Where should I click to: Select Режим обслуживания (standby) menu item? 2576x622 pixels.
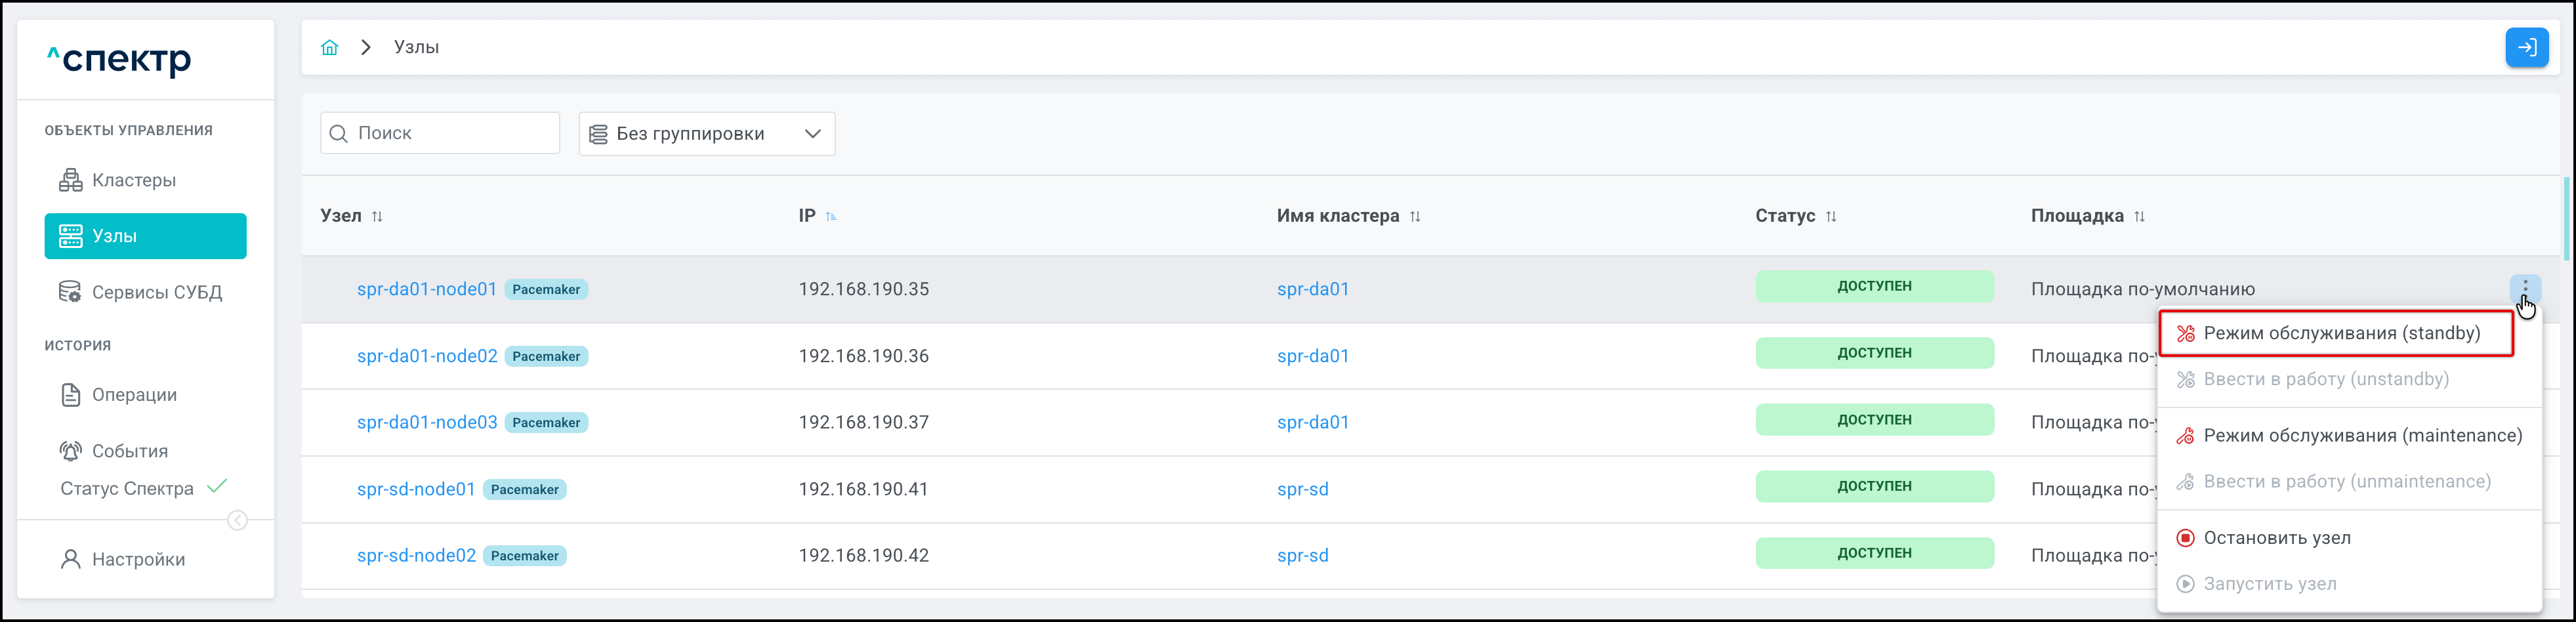click(2340, 334)
